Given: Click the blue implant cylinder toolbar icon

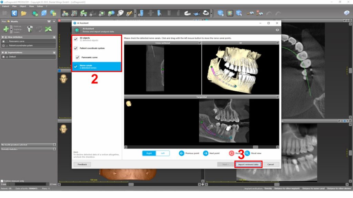Looking at the screenshot, I should click(x=141, y=13).
